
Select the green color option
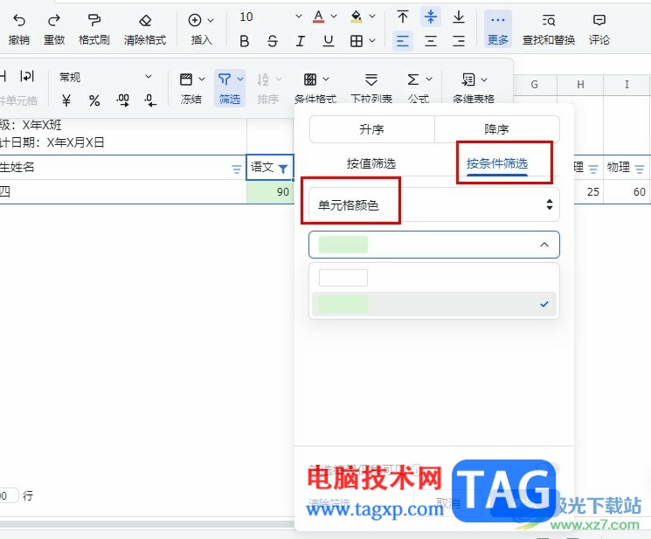434,304
